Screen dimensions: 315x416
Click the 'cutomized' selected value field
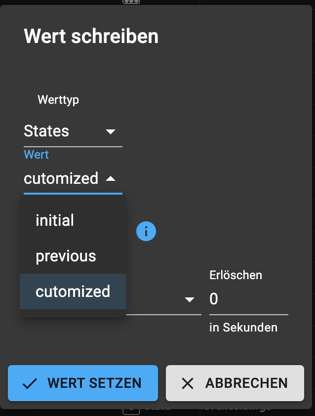click(73, 178)
